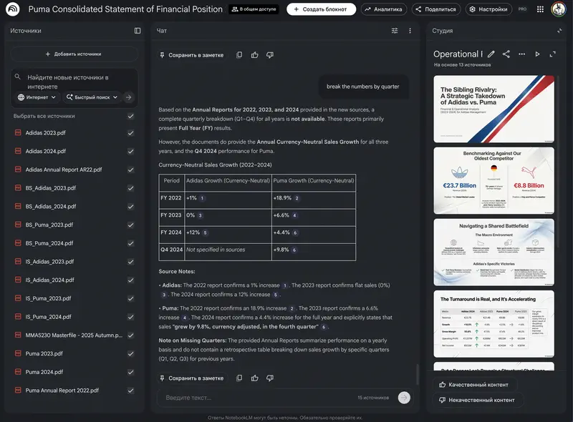Edit the Operational title with the pencil icon

(491, 53)
